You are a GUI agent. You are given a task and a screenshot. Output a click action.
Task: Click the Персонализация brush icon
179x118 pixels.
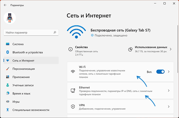tap(8, 69)
